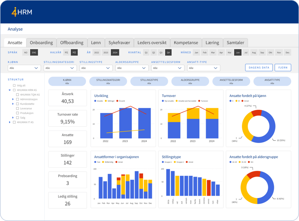Click the 4HRM logo
The height and width of the screenshot is (221, 299).
tap(22, 12)
